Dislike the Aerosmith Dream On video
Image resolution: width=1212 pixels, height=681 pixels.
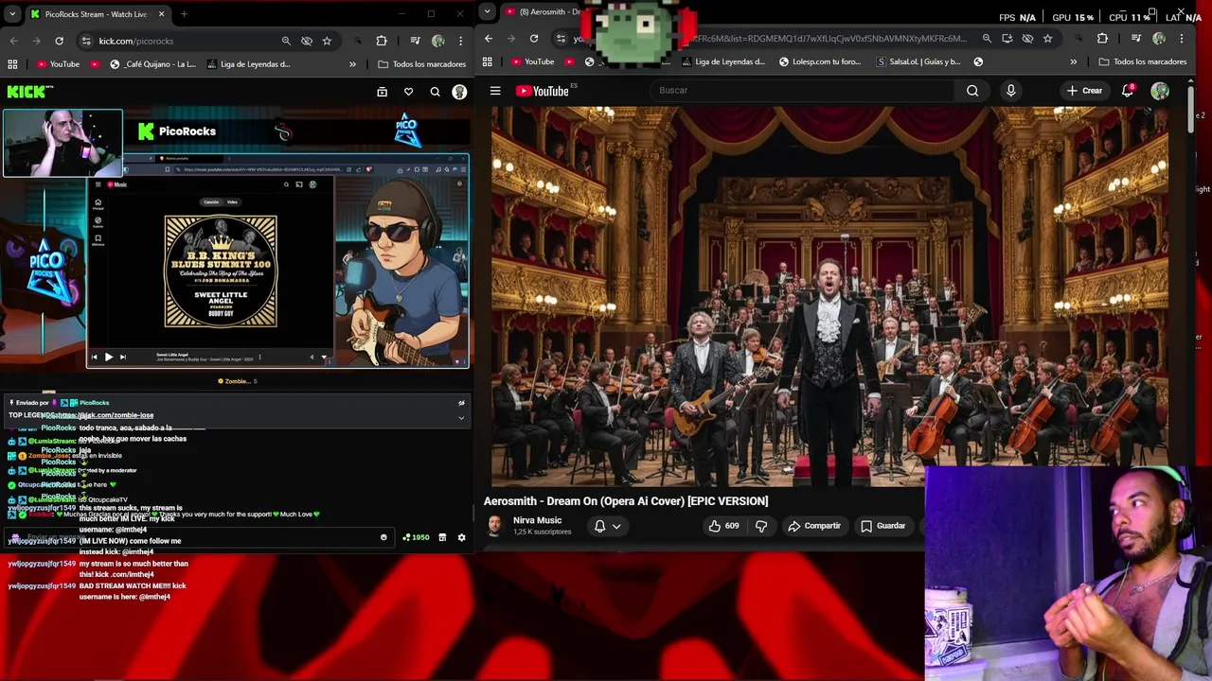760,526
